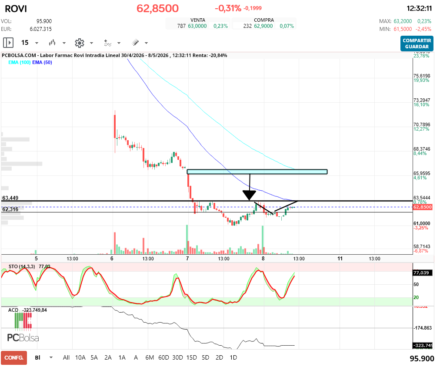The width and height of the screenshot is (440, 367).
Task: Select the 15D time range
Action: (192, 357)
